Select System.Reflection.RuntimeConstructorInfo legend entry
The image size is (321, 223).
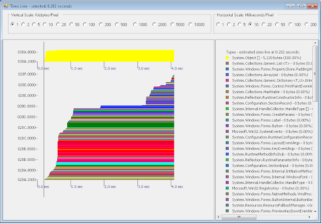(272, 97)
